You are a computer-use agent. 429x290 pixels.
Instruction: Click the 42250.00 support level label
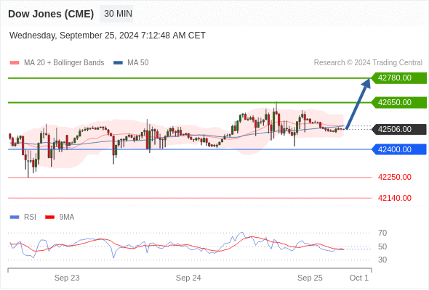click(395, 178)
